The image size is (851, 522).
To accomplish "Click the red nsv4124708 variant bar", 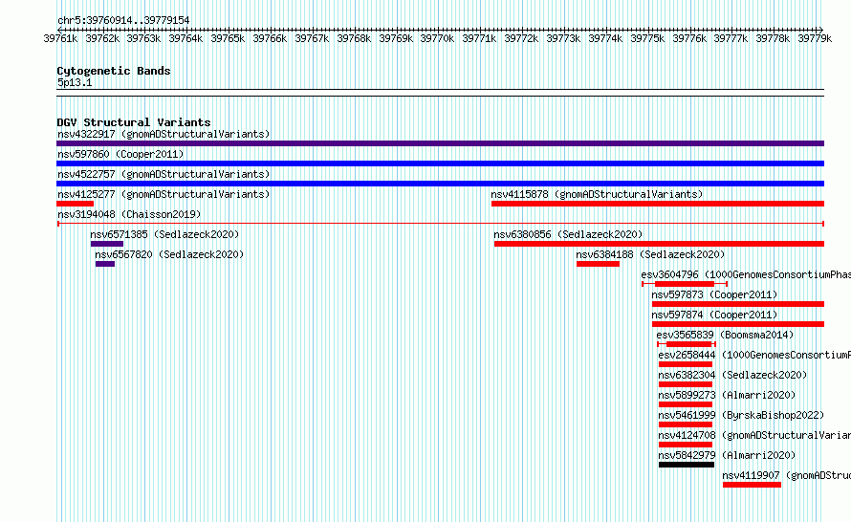I will [x=685, y=445].
